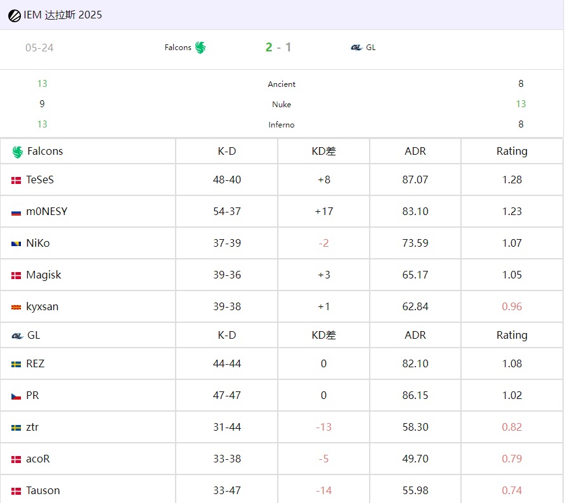The width and height of the screenshot is (565, 503).
Task: Click the Swedish flag next to ztr
Action: pyautogui.click(x=16, y=428)
